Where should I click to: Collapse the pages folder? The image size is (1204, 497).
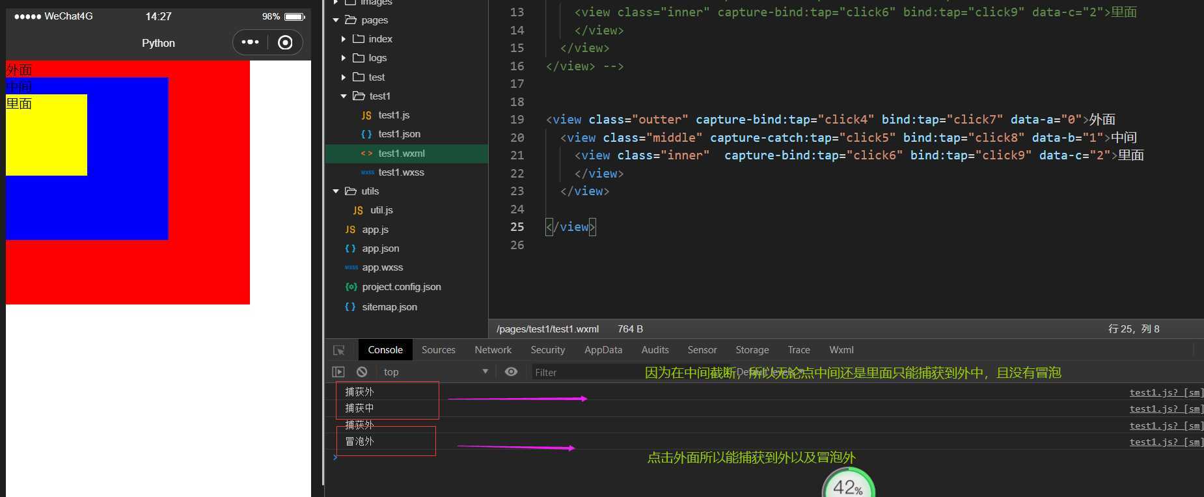click(x=336, y=20)
